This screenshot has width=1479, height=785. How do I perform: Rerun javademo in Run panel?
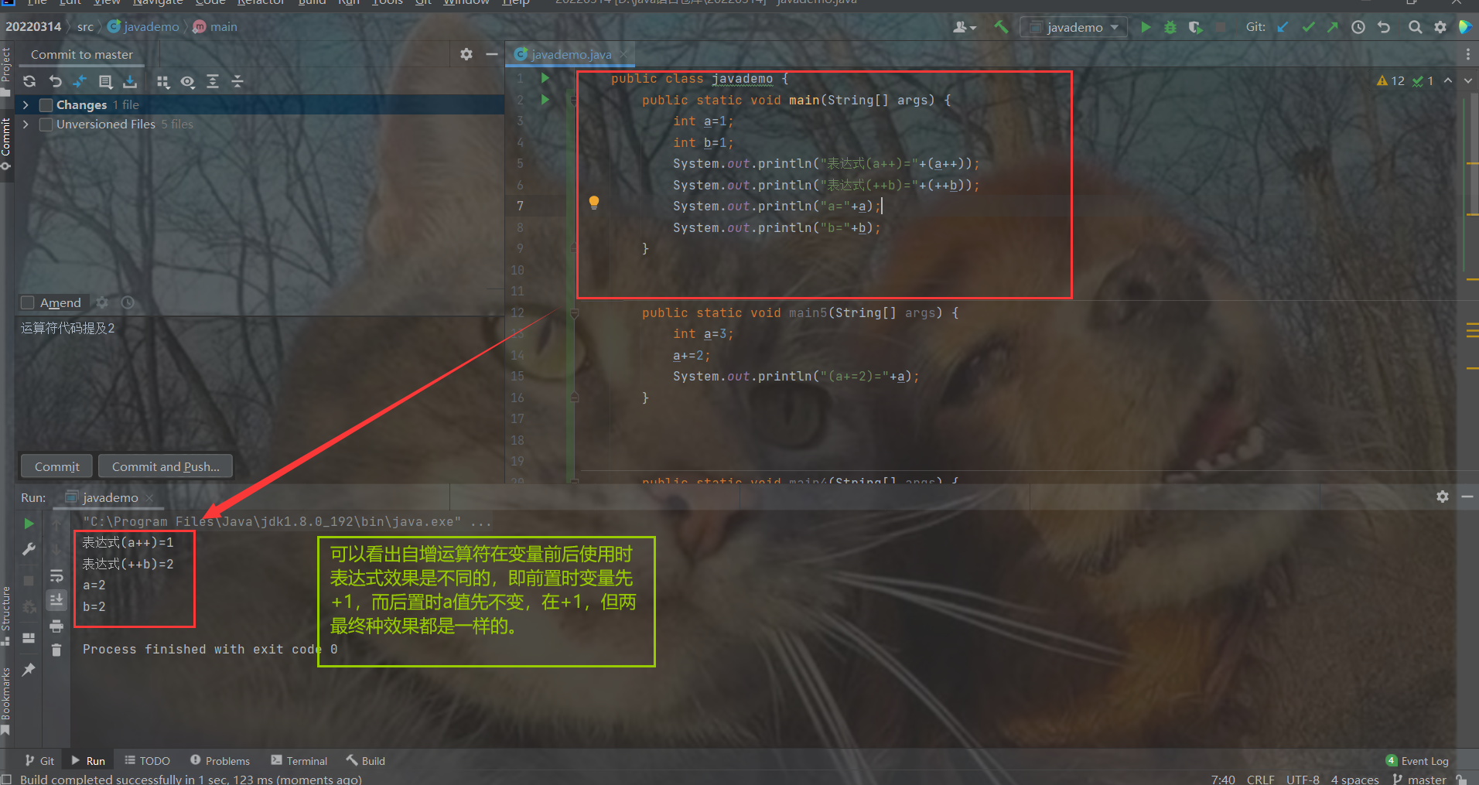(x=29, y=524)
